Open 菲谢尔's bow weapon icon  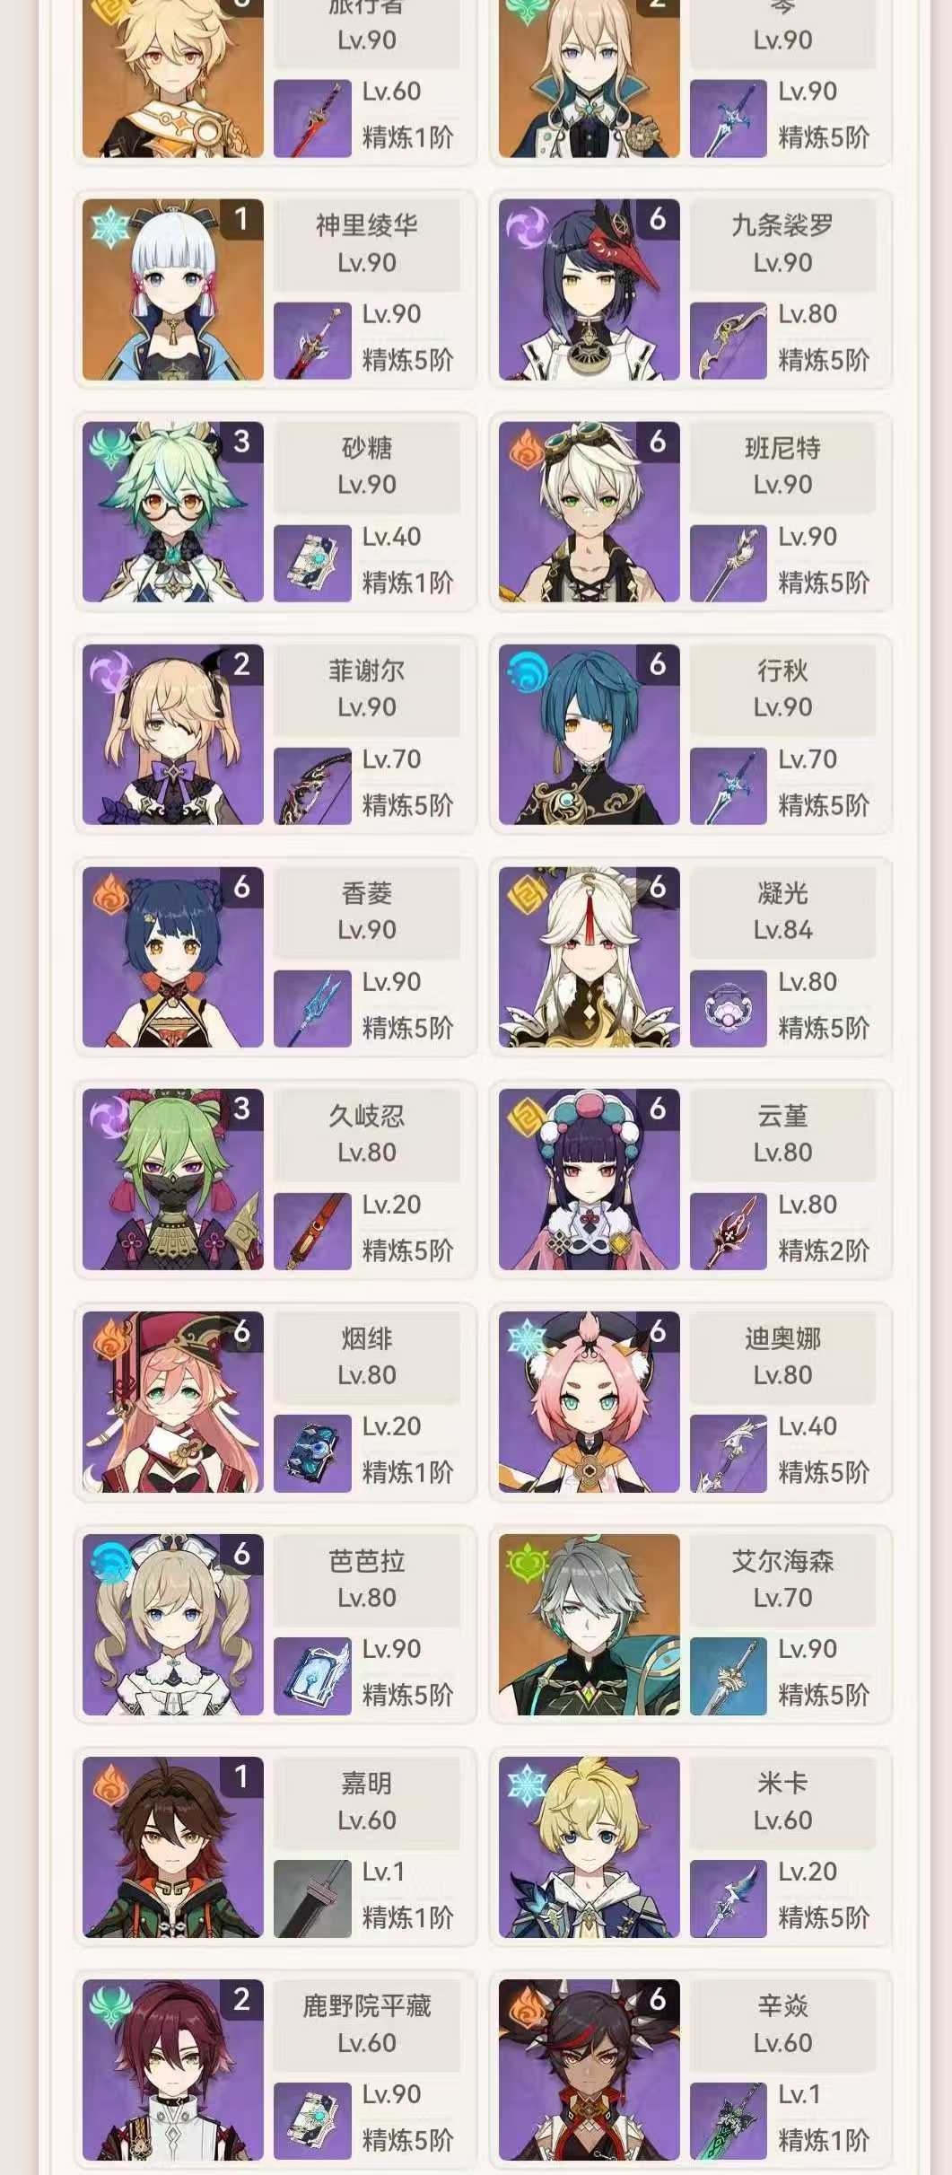312,786
